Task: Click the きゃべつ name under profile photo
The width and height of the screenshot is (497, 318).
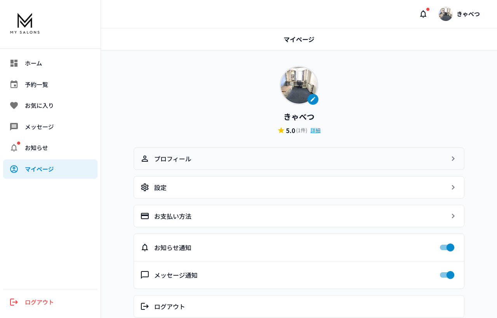Action: pos(299,117)
